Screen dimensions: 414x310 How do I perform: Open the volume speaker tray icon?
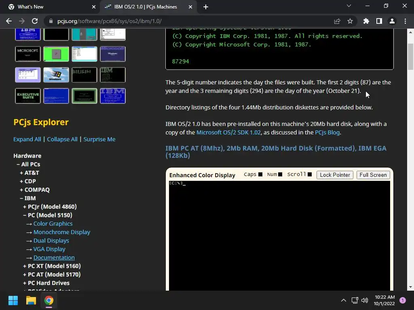click(365, 300)
